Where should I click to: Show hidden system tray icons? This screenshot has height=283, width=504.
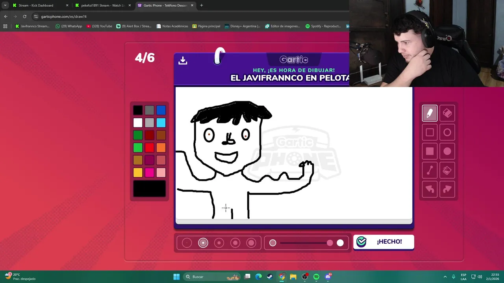point(445,277)
